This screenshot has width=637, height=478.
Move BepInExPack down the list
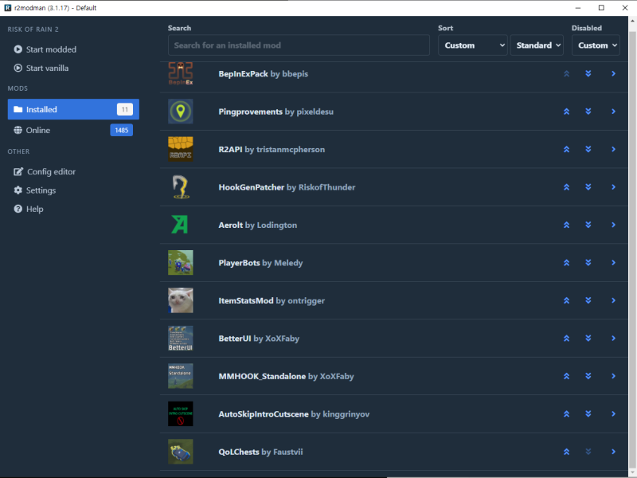point(588,73)
